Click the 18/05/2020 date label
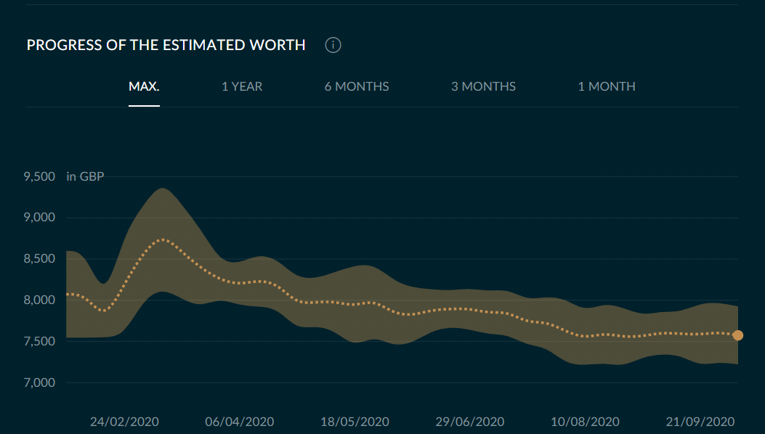The width and height of the screenshot is (765, 434). [x=355, y=422]
